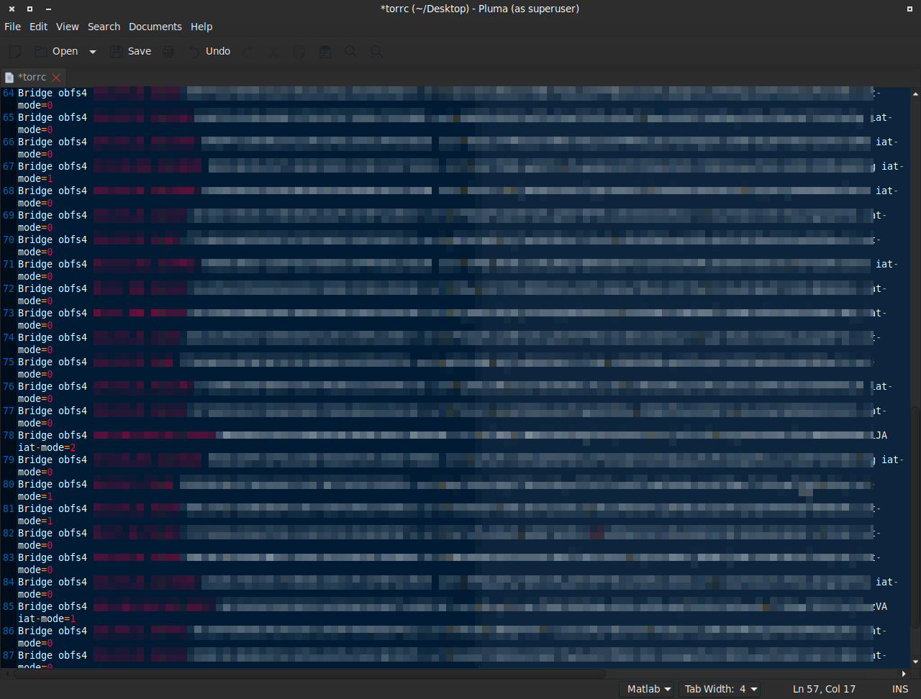This screenshot has width=921, height=699.
Task: Open the Search menu
Action: coord(104,27)
